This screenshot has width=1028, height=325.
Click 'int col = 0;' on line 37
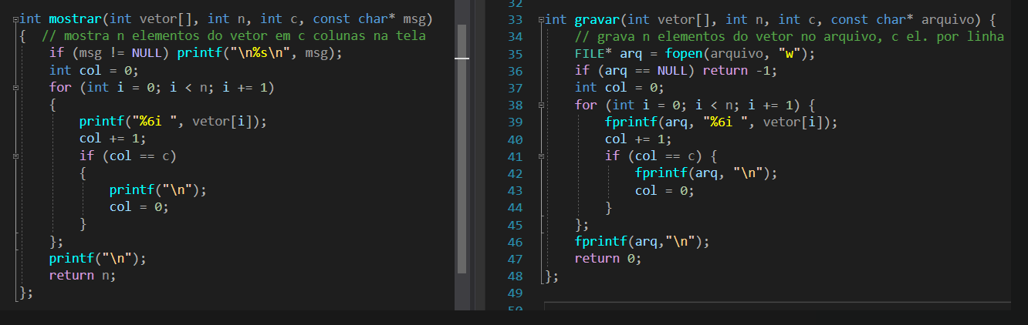619,88
